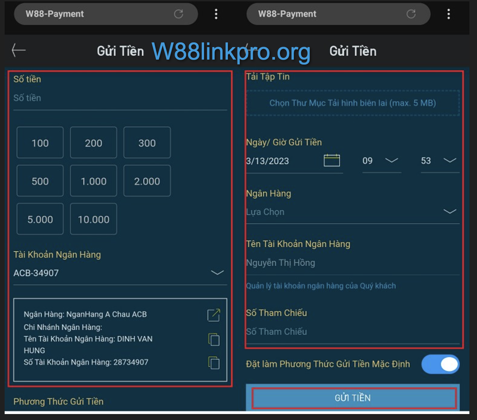Select the 10.000 amount preset
477x420 pixels.
[x=93, y=219]
